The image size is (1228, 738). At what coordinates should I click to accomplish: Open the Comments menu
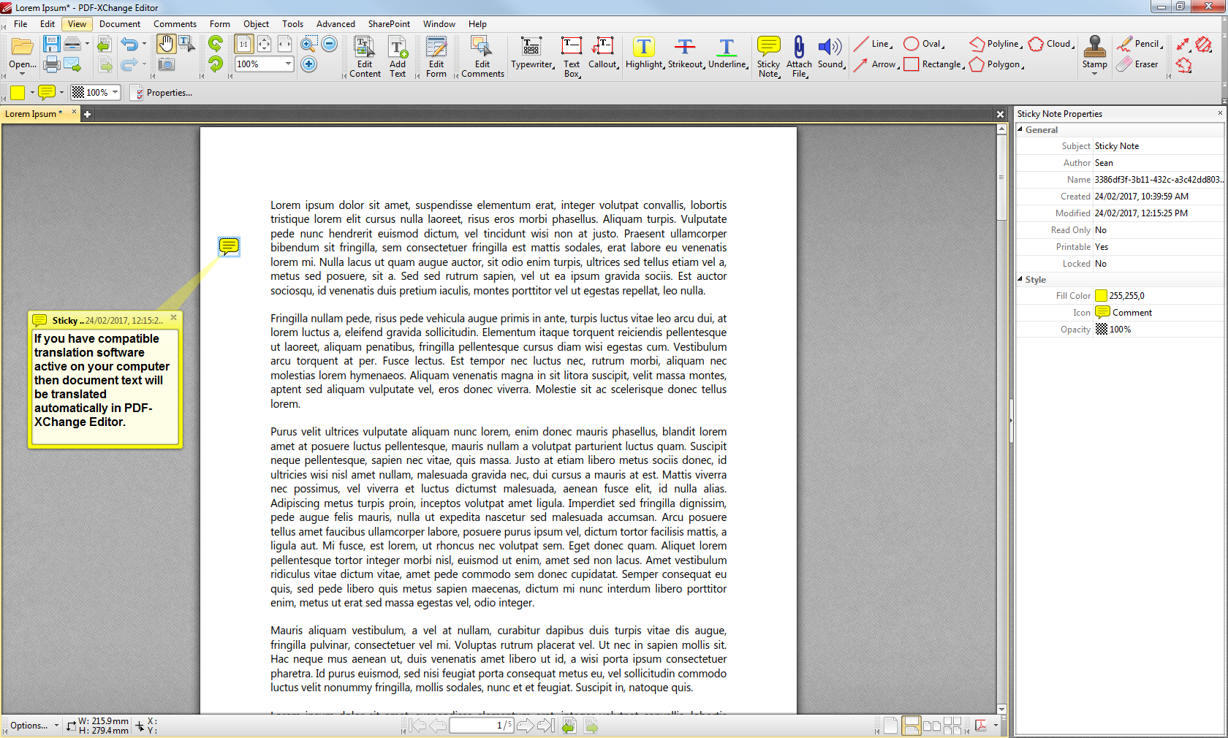click(x=175, y=23)
